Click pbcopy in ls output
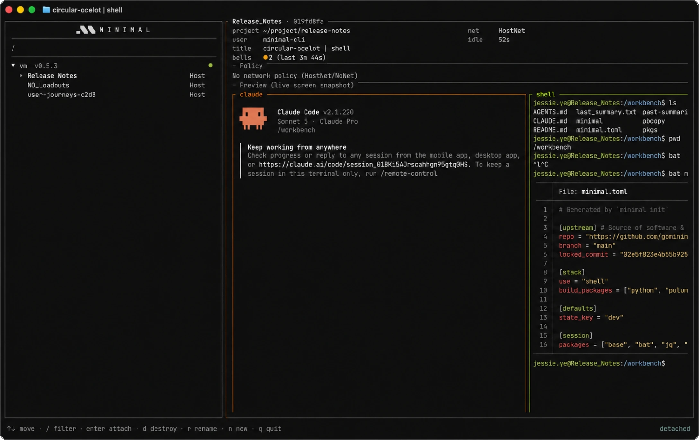The height and width of the screenshot is (440, 699). point(653,121)
